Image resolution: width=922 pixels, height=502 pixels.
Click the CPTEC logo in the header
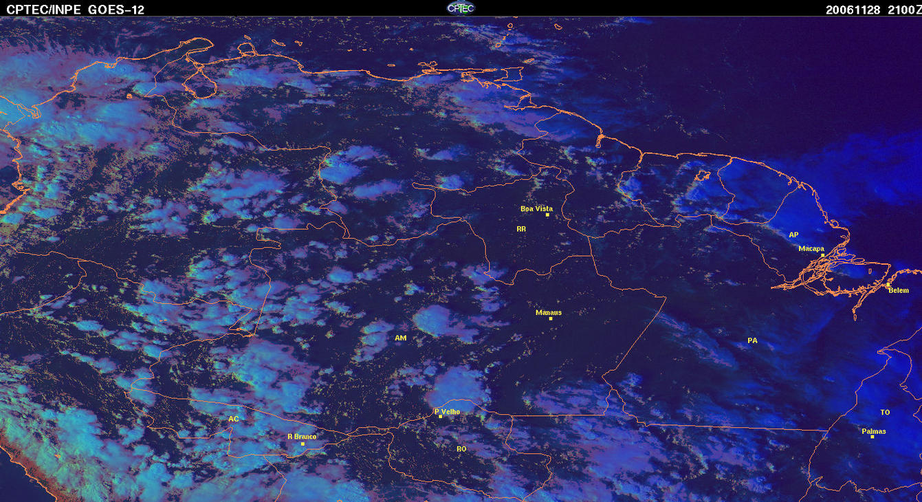[461, 8]
